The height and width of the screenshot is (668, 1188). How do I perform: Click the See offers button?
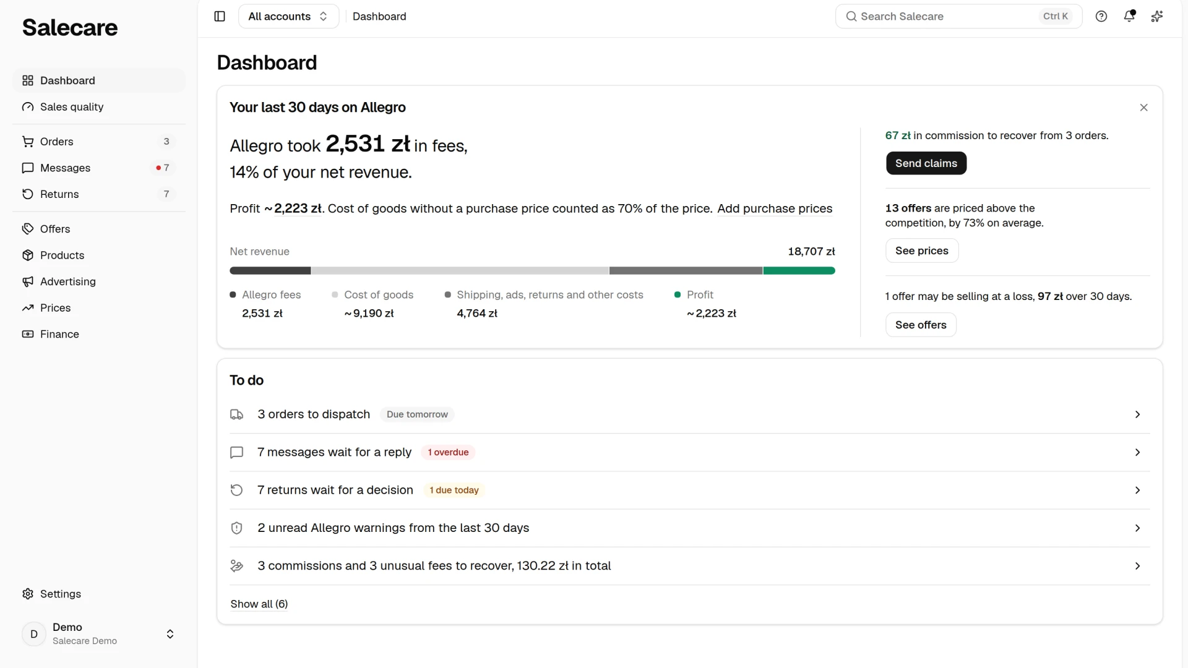coord(921,325)
